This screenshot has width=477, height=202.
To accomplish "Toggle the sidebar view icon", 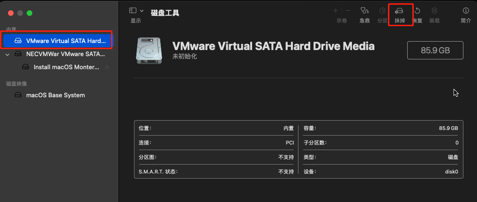I will click(x=133, y=11).
